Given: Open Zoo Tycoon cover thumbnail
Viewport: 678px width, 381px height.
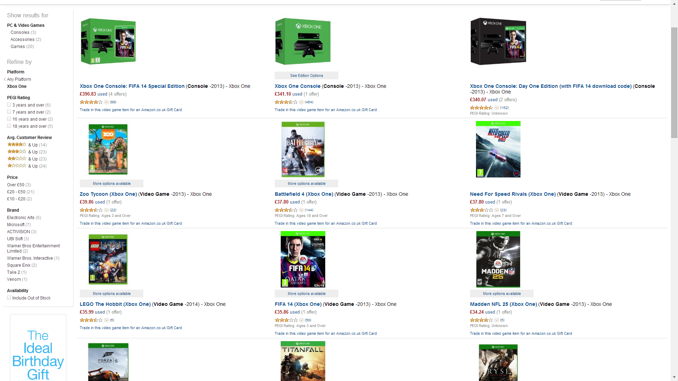Looking at the screenshot, I should [108, 149].
